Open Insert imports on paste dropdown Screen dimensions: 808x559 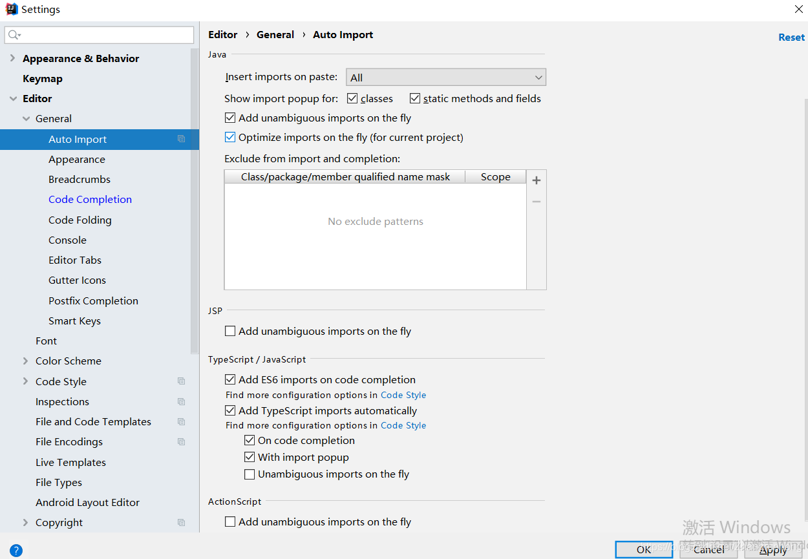point(446,78)
